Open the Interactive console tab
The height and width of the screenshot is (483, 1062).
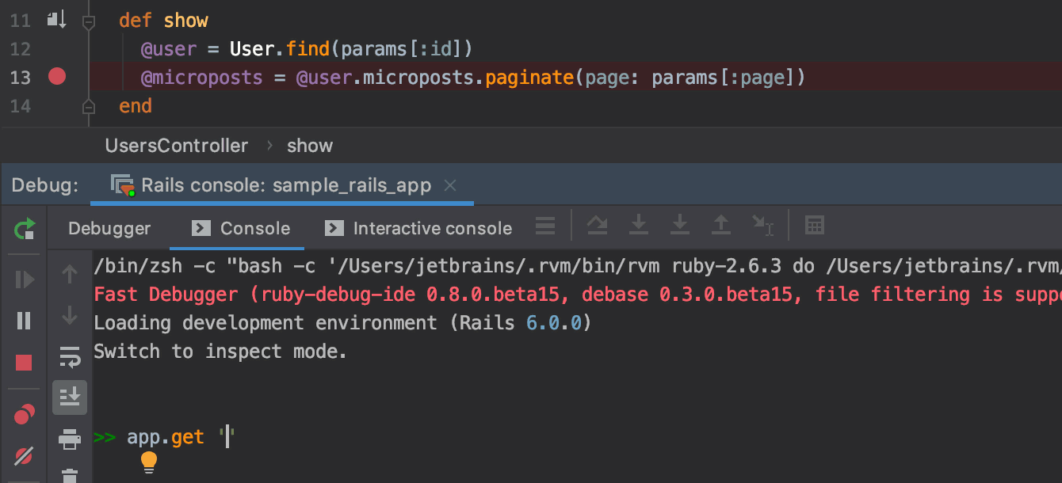click(430, 227)
